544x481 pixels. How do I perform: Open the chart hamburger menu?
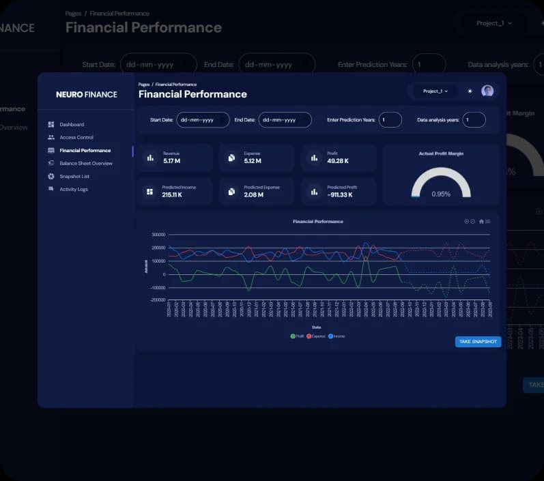tap(488, 221)
